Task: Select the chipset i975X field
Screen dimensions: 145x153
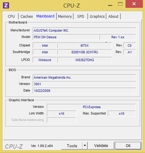Action: [85, 45]
